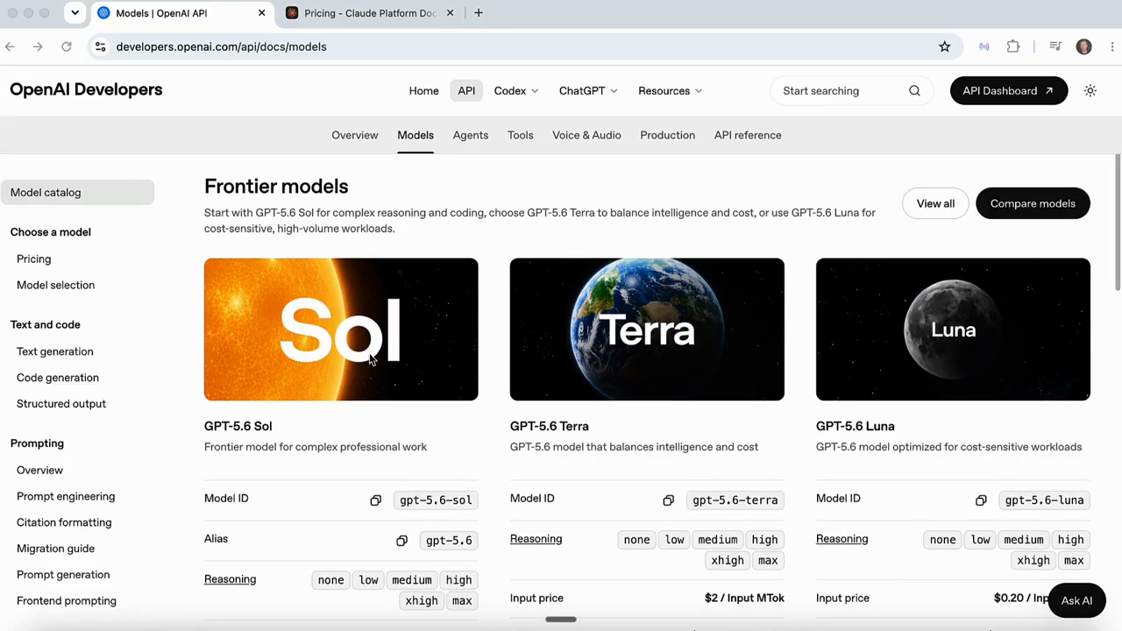Screen dimensions: 1122x631
Task: Click the search magnifier icon
Action: pos(914,91)
